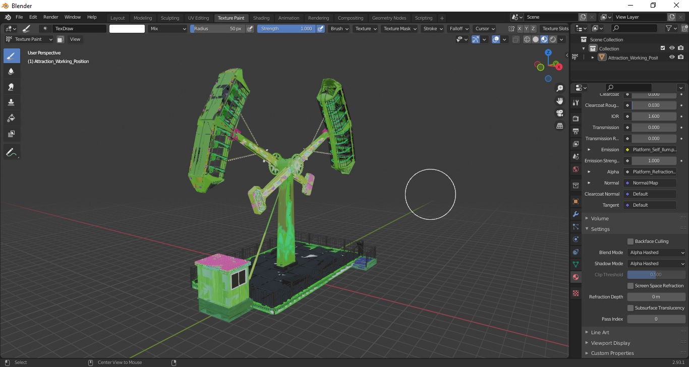Select rendered viewport shading
The width and height of the screenshot is (689, 367).
(553, 39)
